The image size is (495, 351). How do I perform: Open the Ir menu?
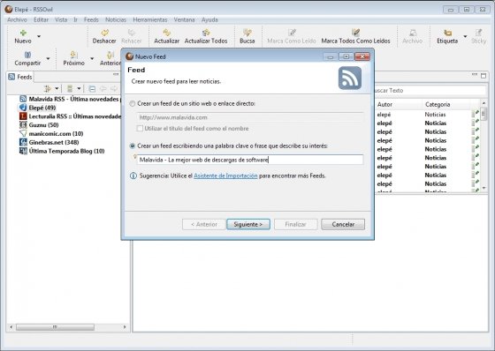tap(75, 19)
